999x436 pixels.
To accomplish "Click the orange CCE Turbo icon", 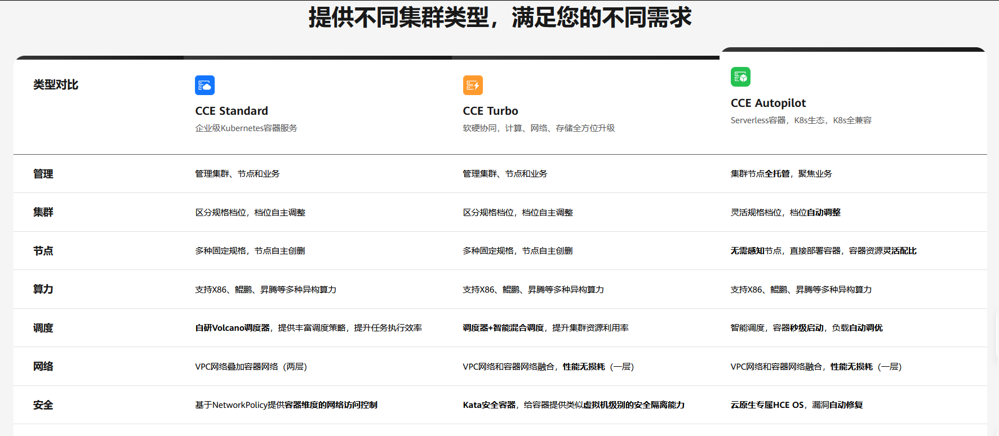I will (473, 85).
